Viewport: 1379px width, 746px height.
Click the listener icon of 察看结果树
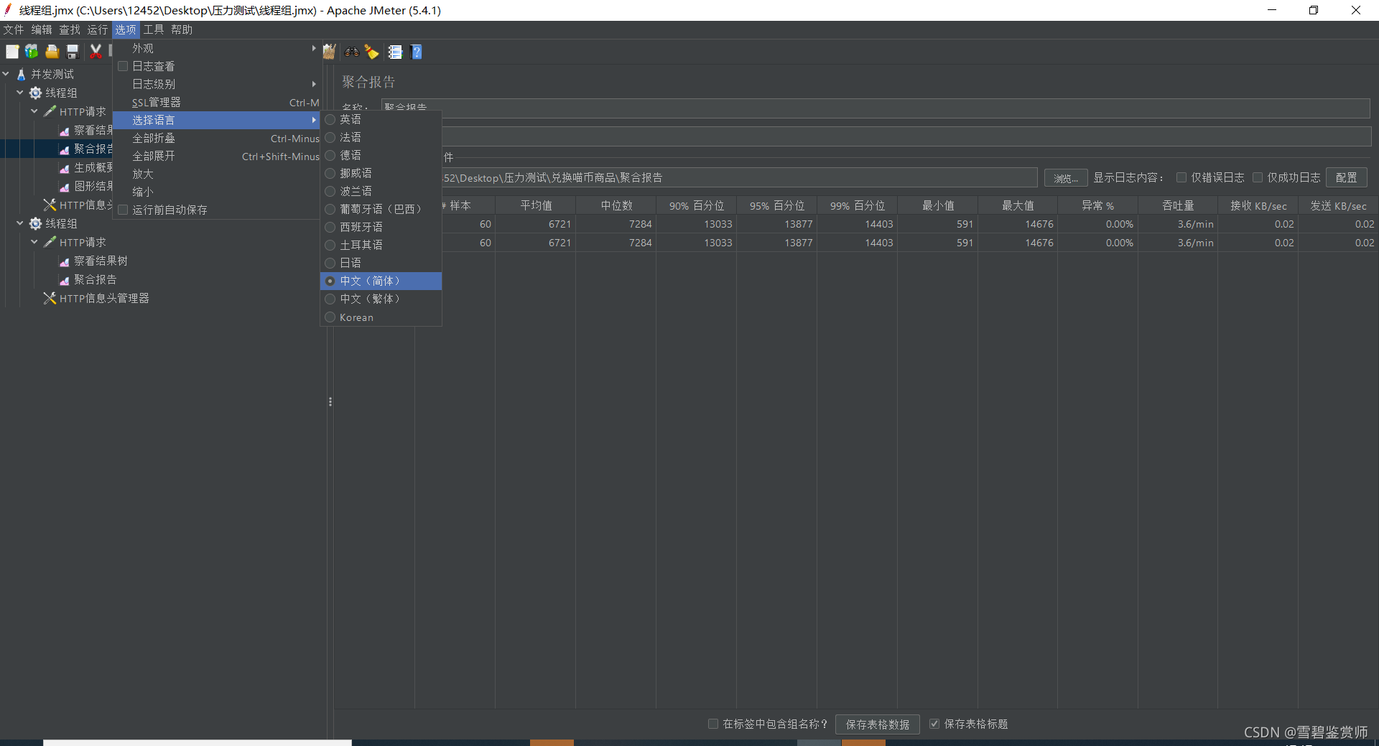coord(65,261)
